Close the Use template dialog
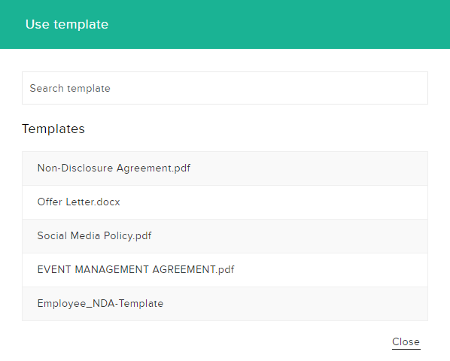Screen dimensions: 450x361 coord(406,341)
